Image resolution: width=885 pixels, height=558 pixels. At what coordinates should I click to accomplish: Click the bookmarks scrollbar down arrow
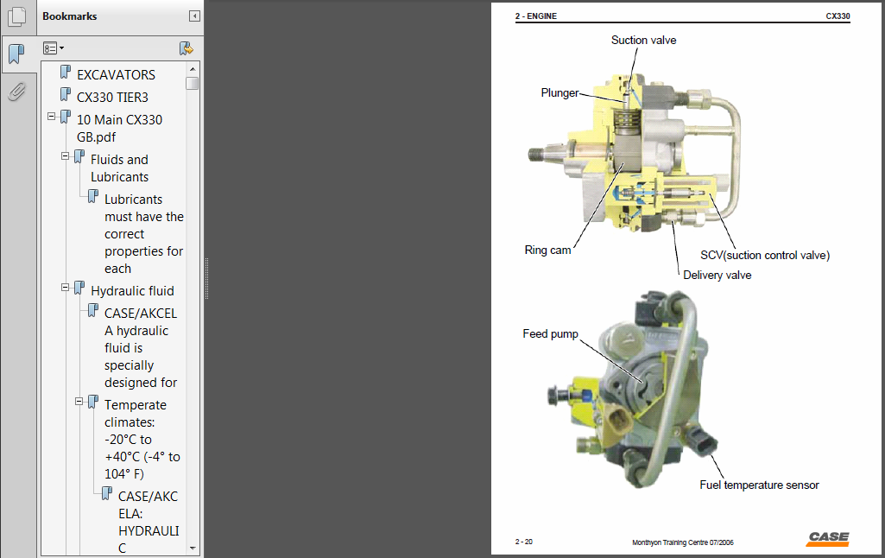pos(193,548)
